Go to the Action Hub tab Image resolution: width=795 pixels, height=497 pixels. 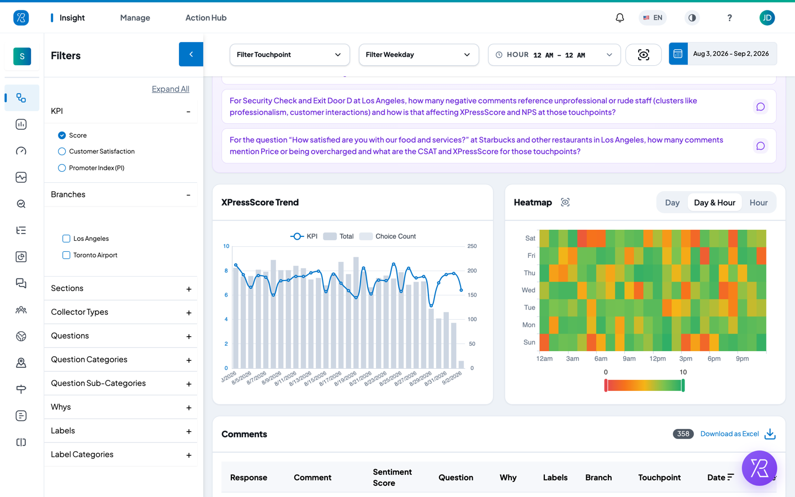(206, 18)
